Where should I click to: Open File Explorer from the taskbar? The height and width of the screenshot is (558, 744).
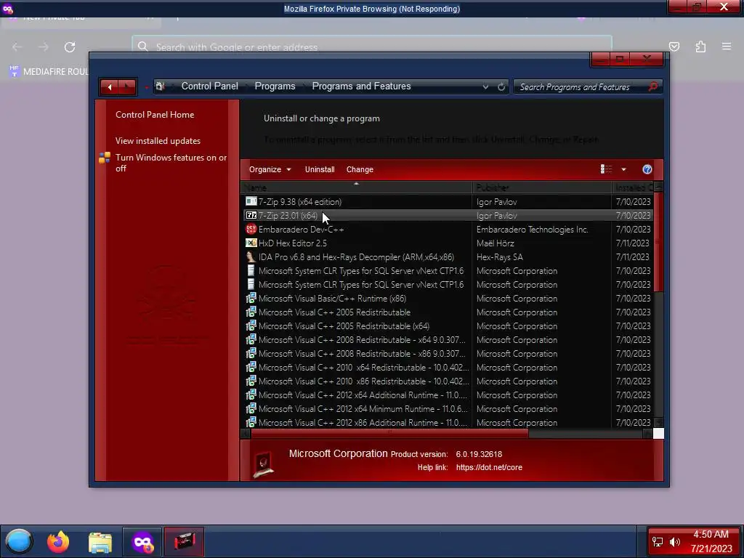click(x=100, y=542)
